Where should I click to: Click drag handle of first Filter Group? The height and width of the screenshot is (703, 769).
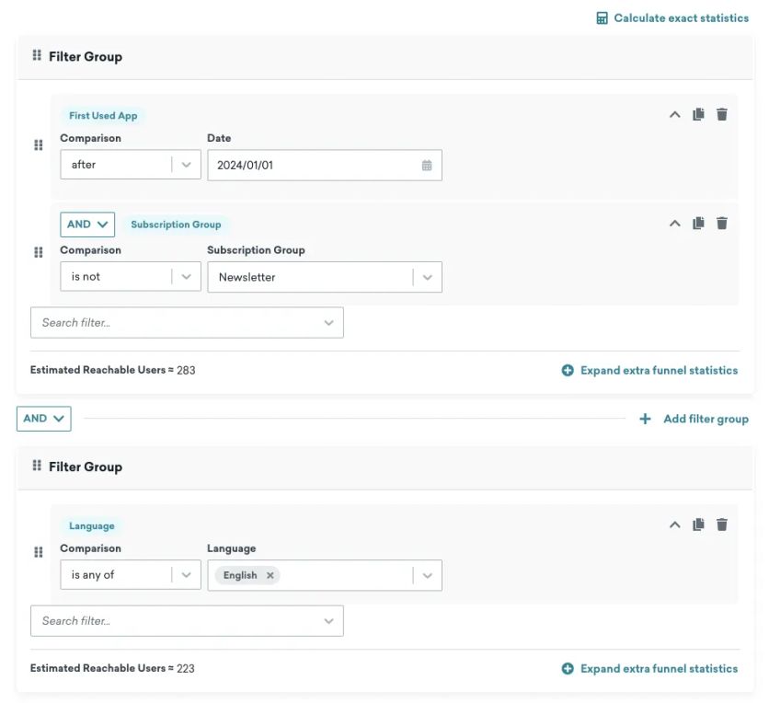pos(37,56)
